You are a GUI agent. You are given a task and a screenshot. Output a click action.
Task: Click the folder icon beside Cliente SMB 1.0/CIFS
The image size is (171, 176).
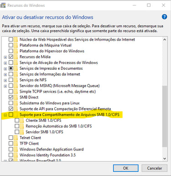pyautogui.click(x=22, y=120)
